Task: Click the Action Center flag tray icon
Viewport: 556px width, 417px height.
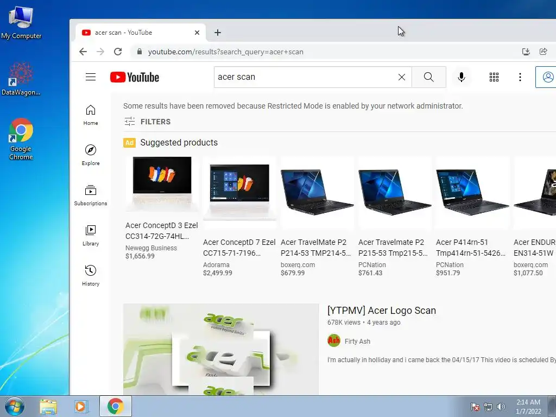Action: 475,407
